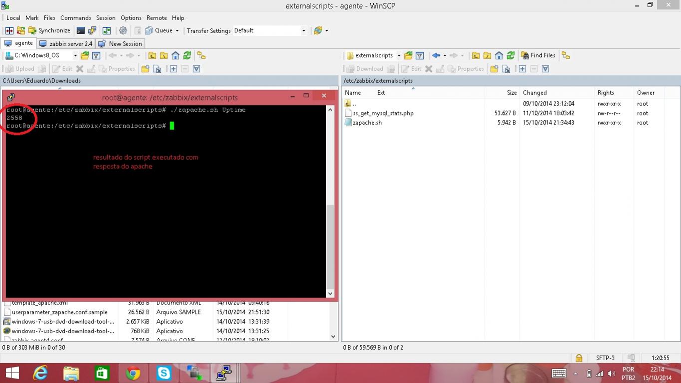Go to remote home directory icon
The height and width of the screenshot is (383, 681).
pyautogui.click(x=499, y=55)
